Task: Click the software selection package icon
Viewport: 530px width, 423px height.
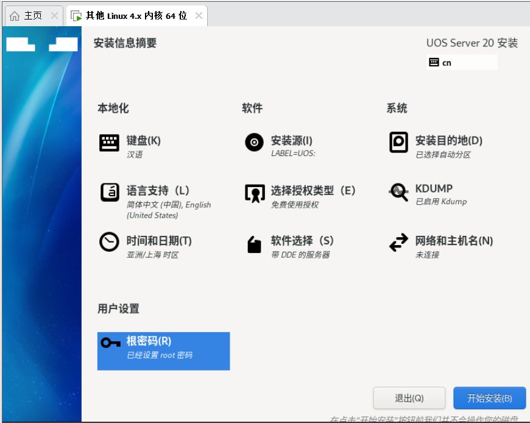Action: [x=254, y=244]
